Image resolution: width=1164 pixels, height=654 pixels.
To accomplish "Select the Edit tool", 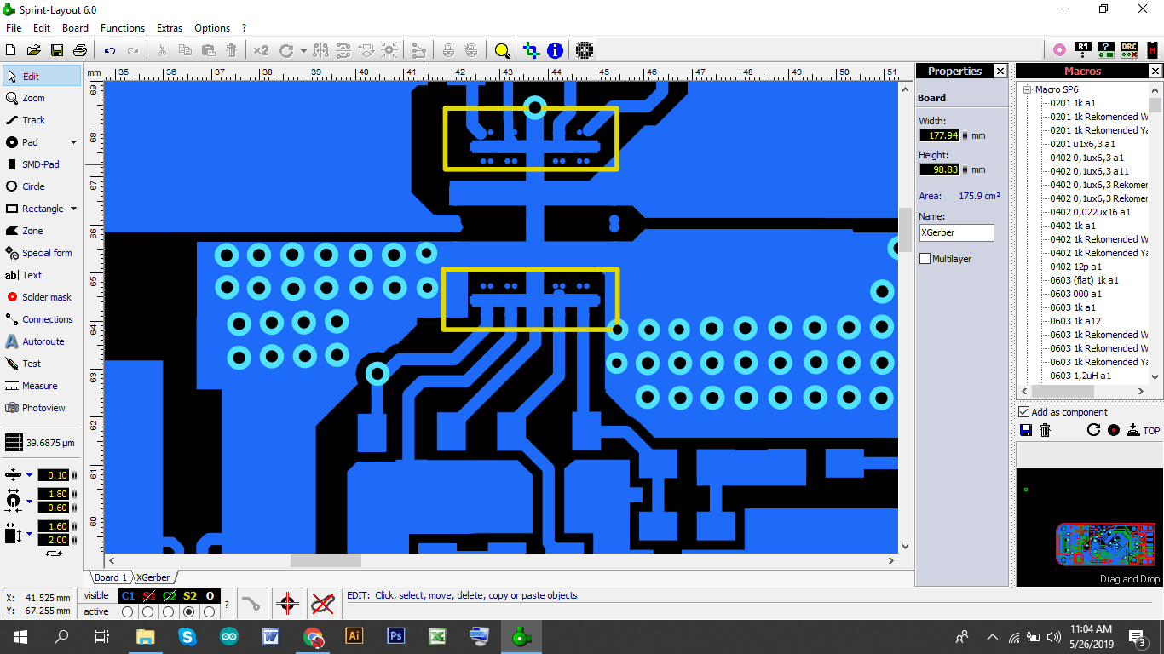I will click(41, 76).
